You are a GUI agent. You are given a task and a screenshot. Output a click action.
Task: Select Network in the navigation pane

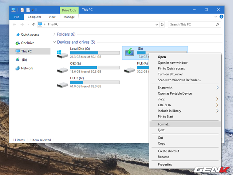coord(27,68)
